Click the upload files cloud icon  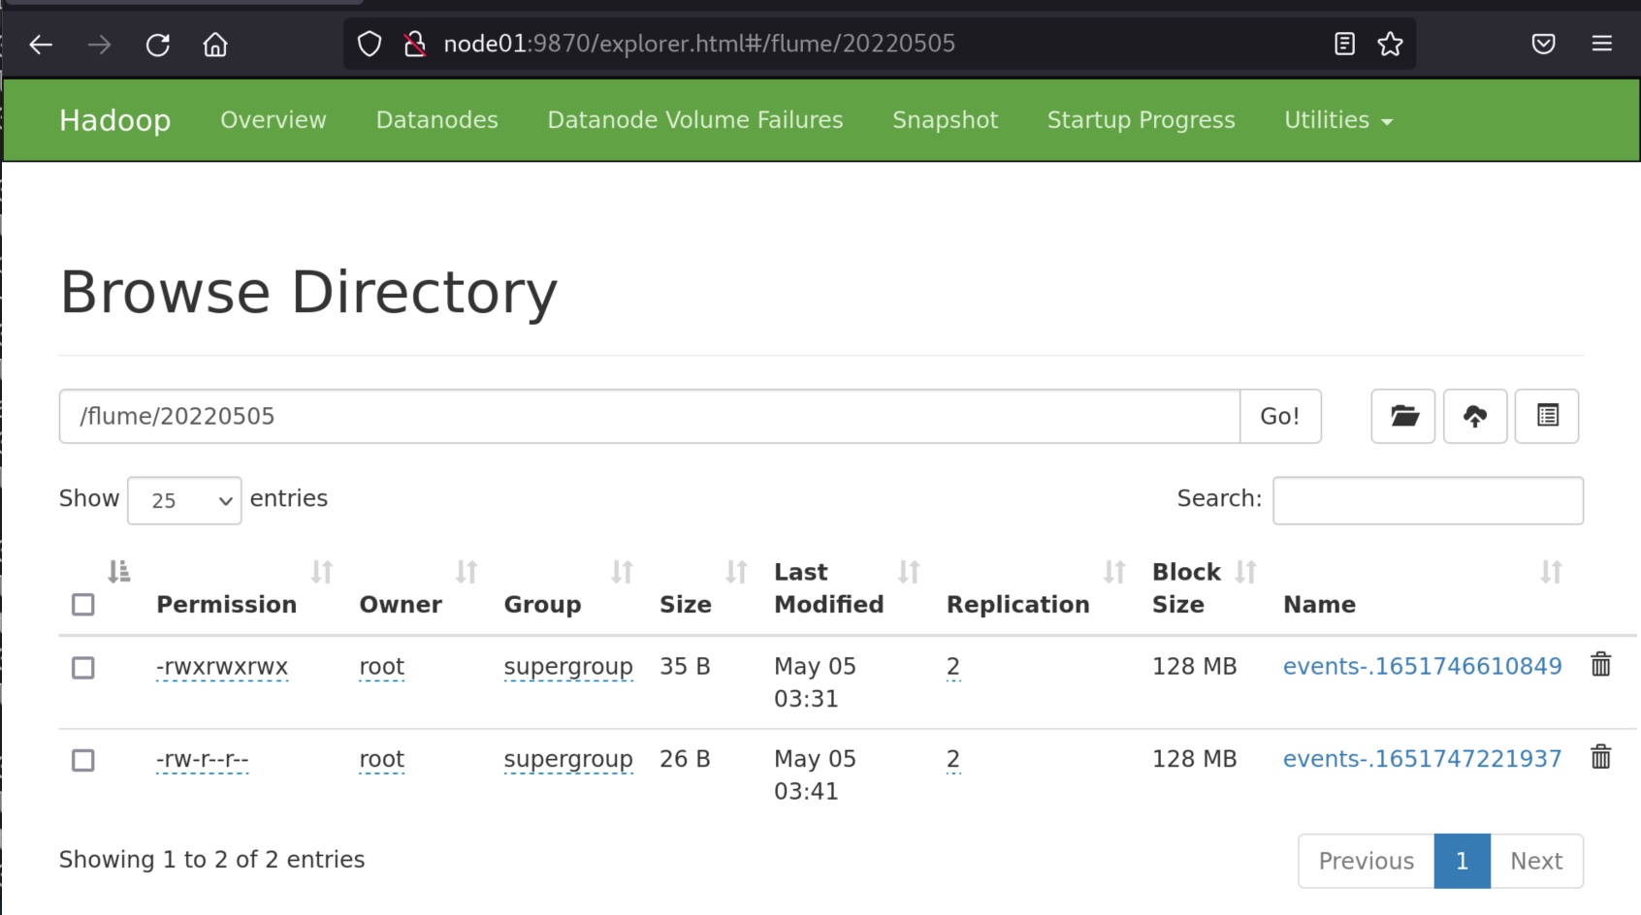1475,416
